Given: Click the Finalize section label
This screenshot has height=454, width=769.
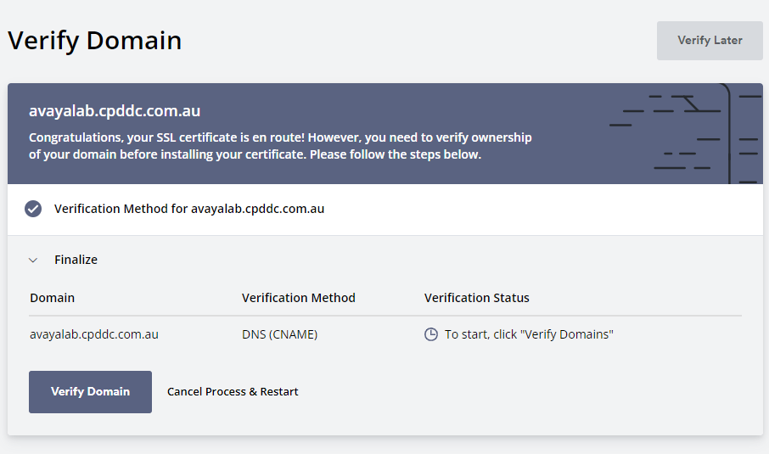Looking at the screenshot, I should point(76,260).
